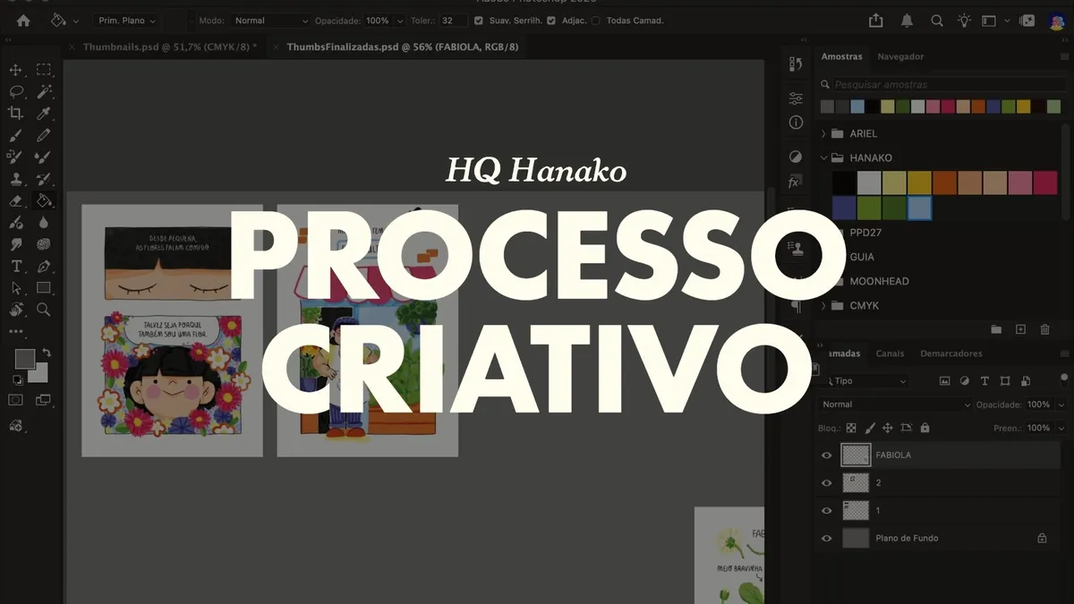This screenshot has height=604, width=1074.
Task: Select the Blur droplet tool
Action: pyautogui.click(x=43, y=222)
